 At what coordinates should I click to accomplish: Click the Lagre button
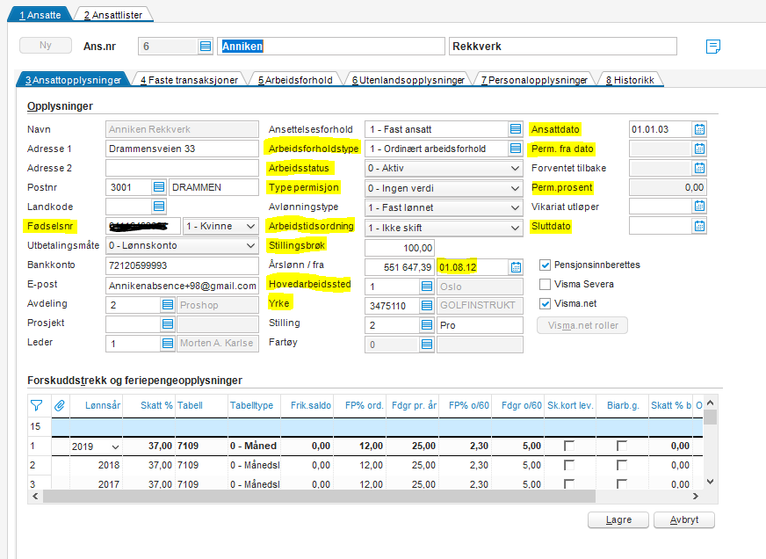point(619,519)
